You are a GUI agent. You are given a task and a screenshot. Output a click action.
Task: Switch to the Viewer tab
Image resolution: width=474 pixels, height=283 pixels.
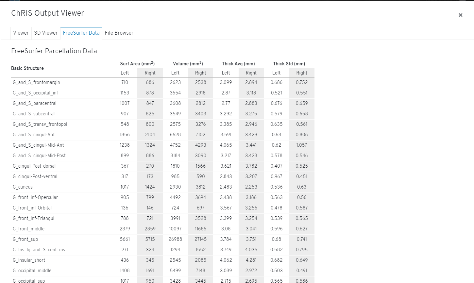coord(21,33)
